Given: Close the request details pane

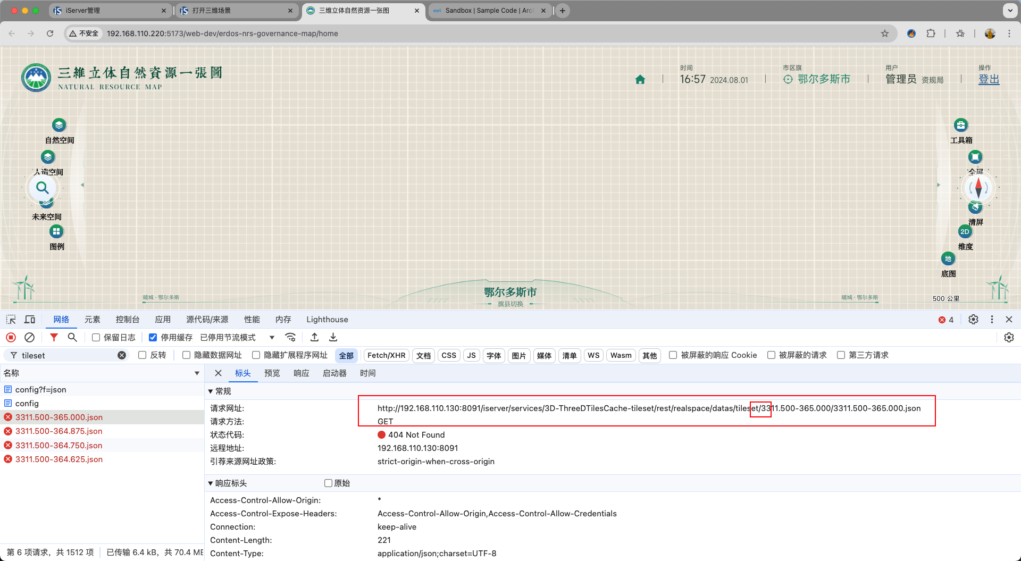Looking at the screenshot, I should 218,373.
